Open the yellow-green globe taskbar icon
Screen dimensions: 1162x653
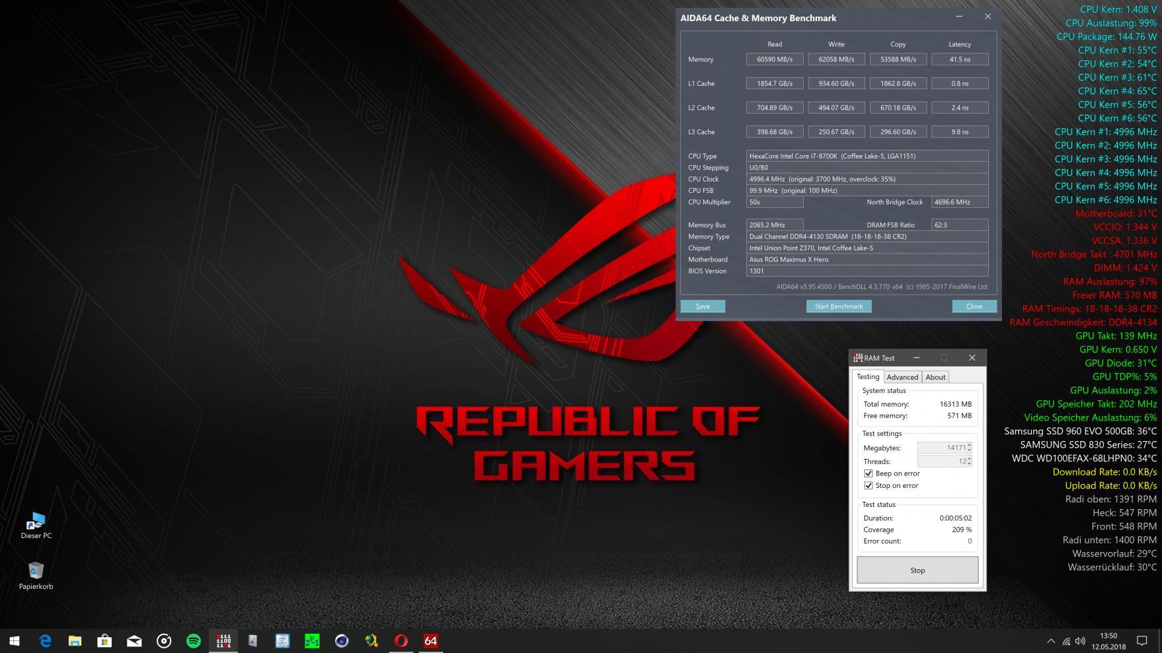[x=371, y=640]
